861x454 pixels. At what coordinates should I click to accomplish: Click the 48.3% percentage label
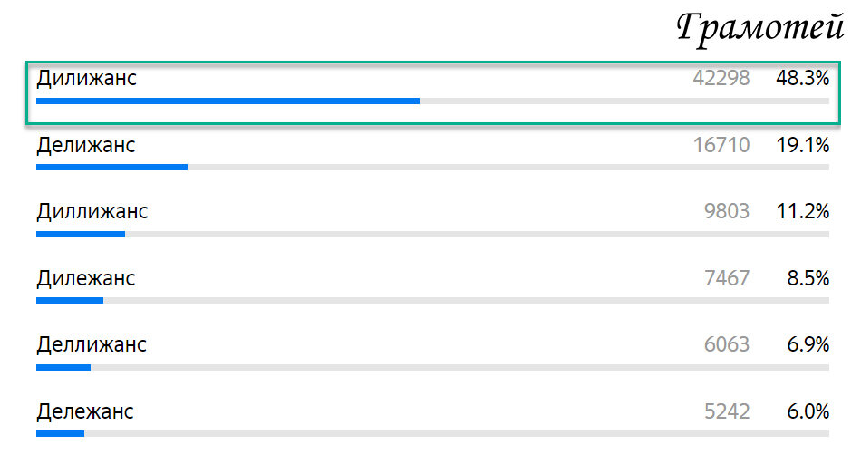coord(802,79)
